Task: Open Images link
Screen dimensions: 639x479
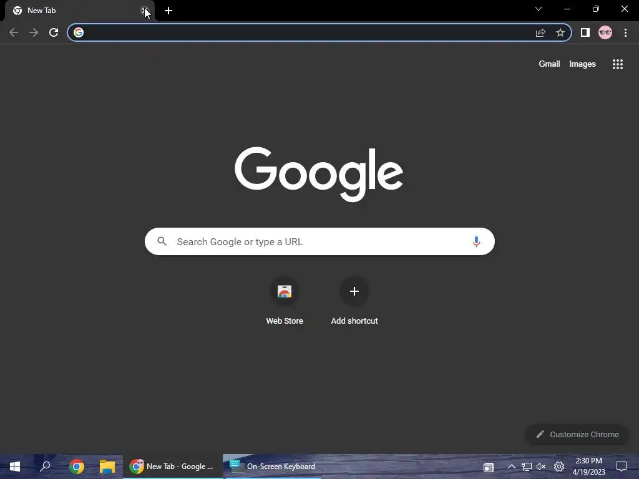Action: (582, 64)
